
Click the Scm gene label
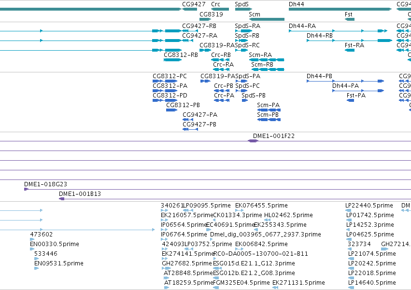pos(254,14)
